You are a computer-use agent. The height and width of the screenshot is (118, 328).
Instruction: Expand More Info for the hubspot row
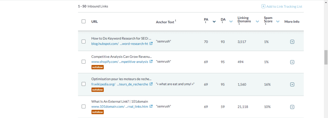click(x=292, y=42)
